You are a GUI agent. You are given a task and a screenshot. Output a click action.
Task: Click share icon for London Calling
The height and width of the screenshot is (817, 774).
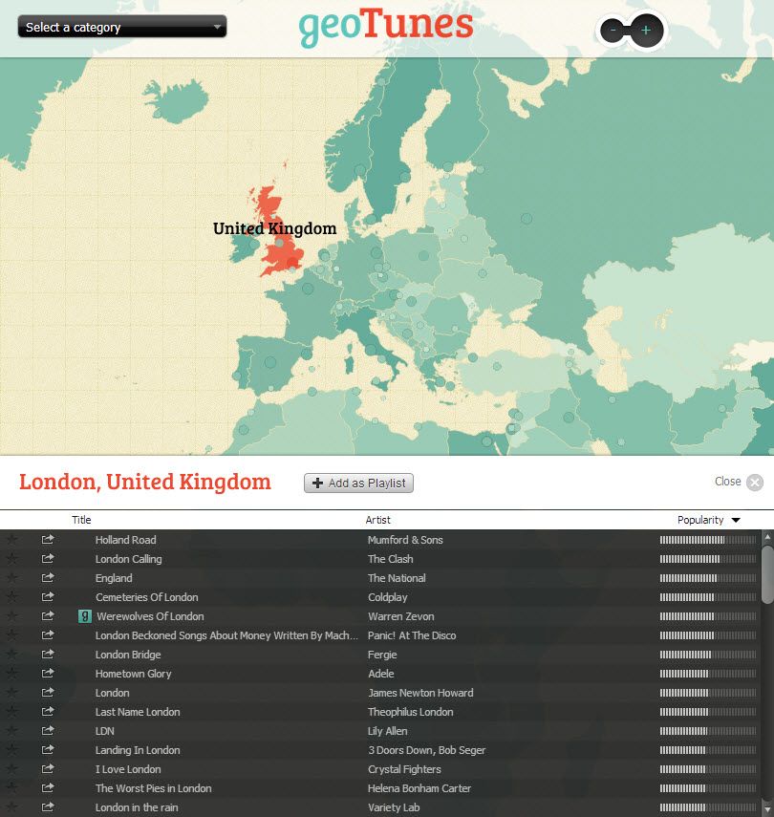click(x=48, y=559)
